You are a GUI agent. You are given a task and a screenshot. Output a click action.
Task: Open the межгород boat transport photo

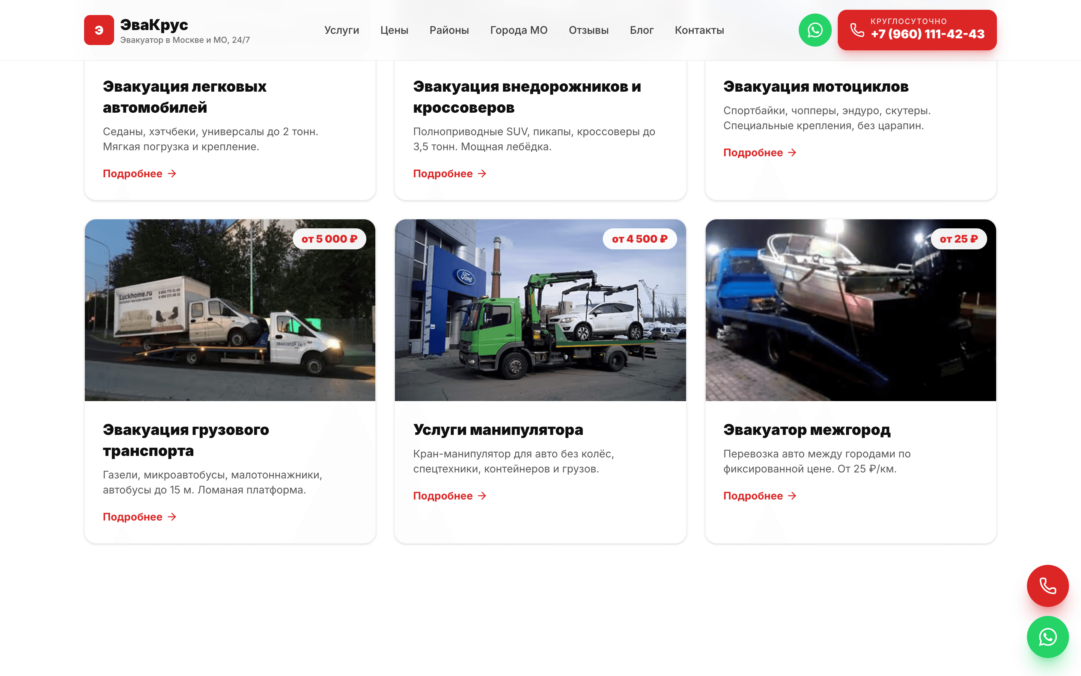851,310
